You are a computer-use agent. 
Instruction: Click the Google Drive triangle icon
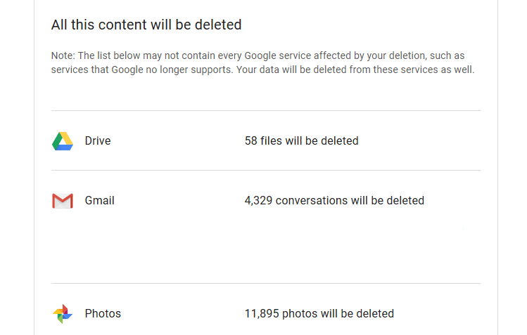63,141
